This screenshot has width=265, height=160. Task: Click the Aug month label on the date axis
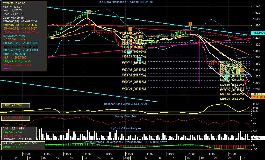click(x=127, y=158)
